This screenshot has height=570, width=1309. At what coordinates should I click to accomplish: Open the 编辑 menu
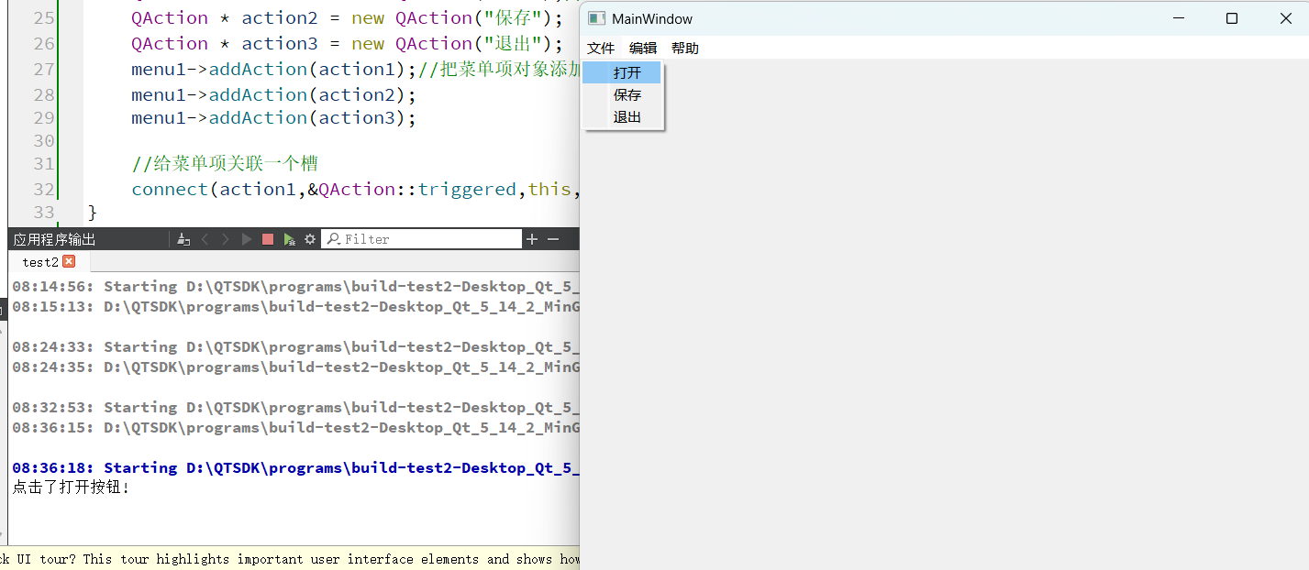643,49
